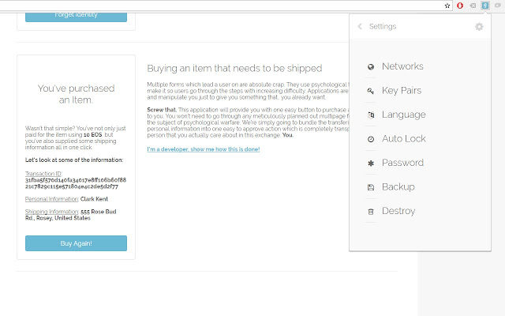505x316 pixels.
Task: Click the Settings title in popup header
Action: pos(383,26)
